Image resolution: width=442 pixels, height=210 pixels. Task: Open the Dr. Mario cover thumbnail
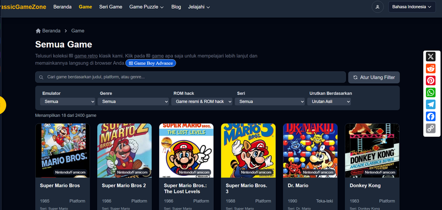tap(311, 150)
